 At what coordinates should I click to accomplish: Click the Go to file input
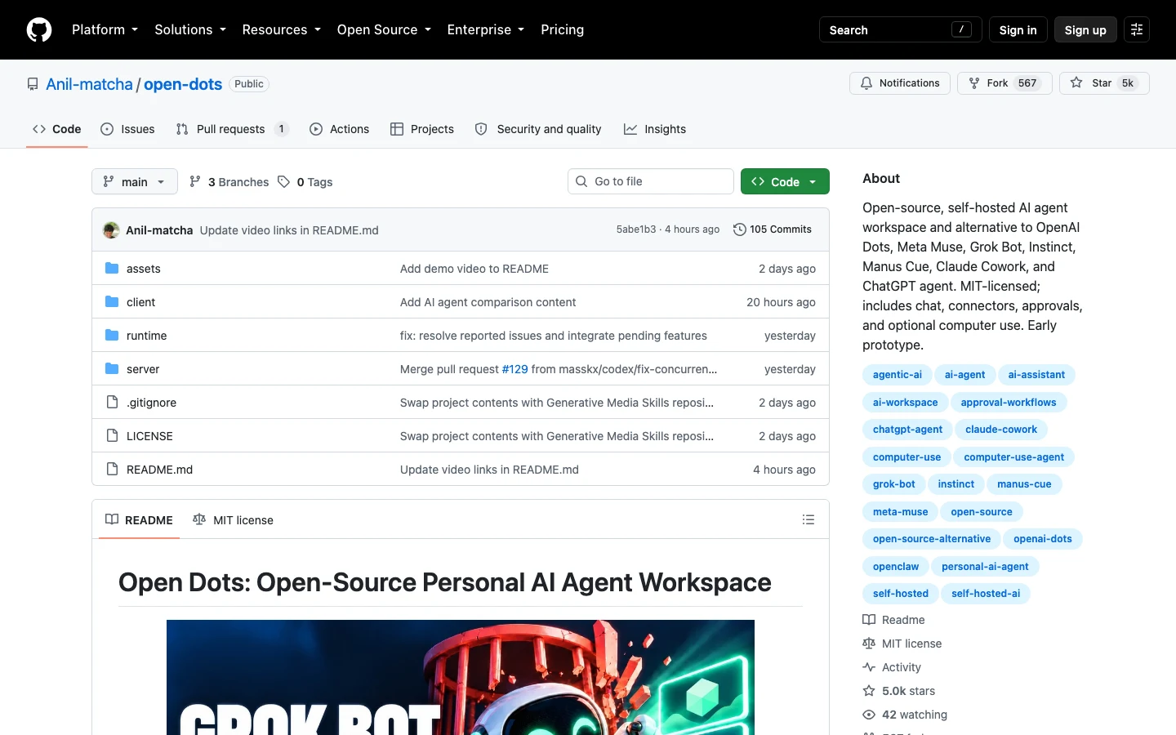(x=651, y=181)
